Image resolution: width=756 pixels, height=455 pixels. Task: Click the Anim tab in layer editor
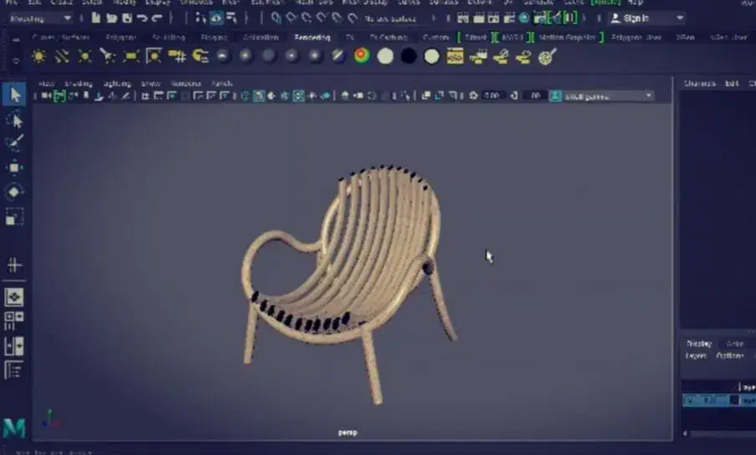pyautogui.click(x=734, y=344)
